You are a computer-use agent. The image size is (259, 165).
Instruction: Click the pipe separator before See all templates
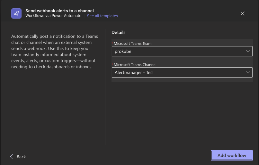[x=84, y=16]
